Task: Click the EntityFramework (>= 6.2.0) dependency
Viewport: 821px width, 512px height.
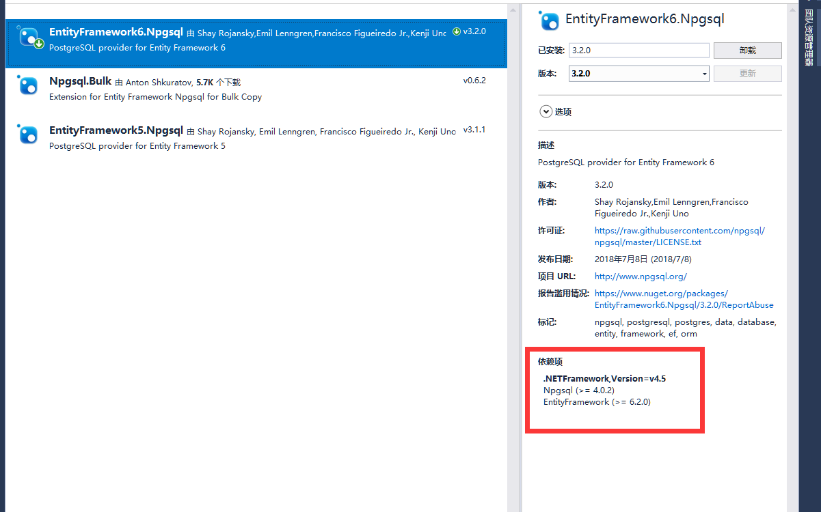Action: pos(597,402)
